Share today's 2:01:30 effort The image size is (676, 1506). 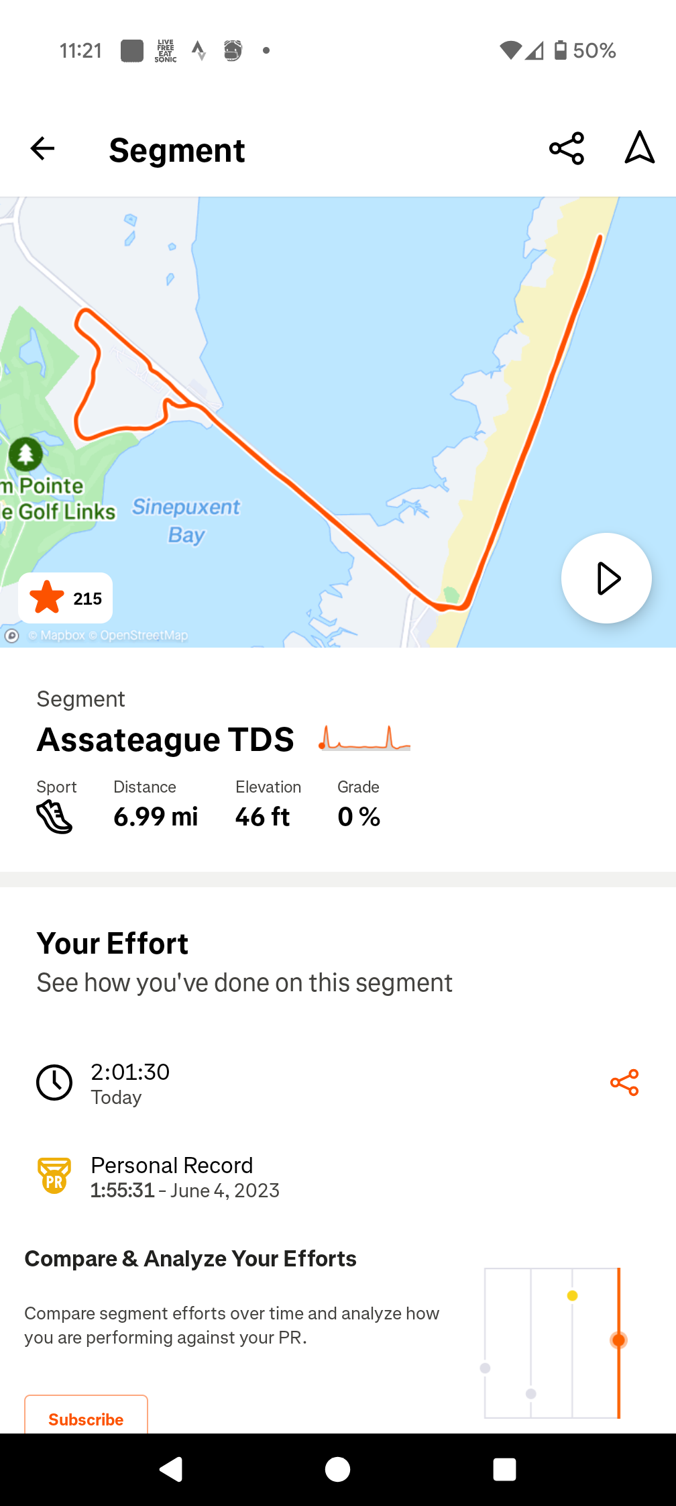pos(624,1083)
